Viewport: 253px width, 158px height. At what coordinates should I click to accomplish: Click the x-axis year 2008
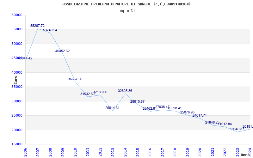[x=50, y=152]
